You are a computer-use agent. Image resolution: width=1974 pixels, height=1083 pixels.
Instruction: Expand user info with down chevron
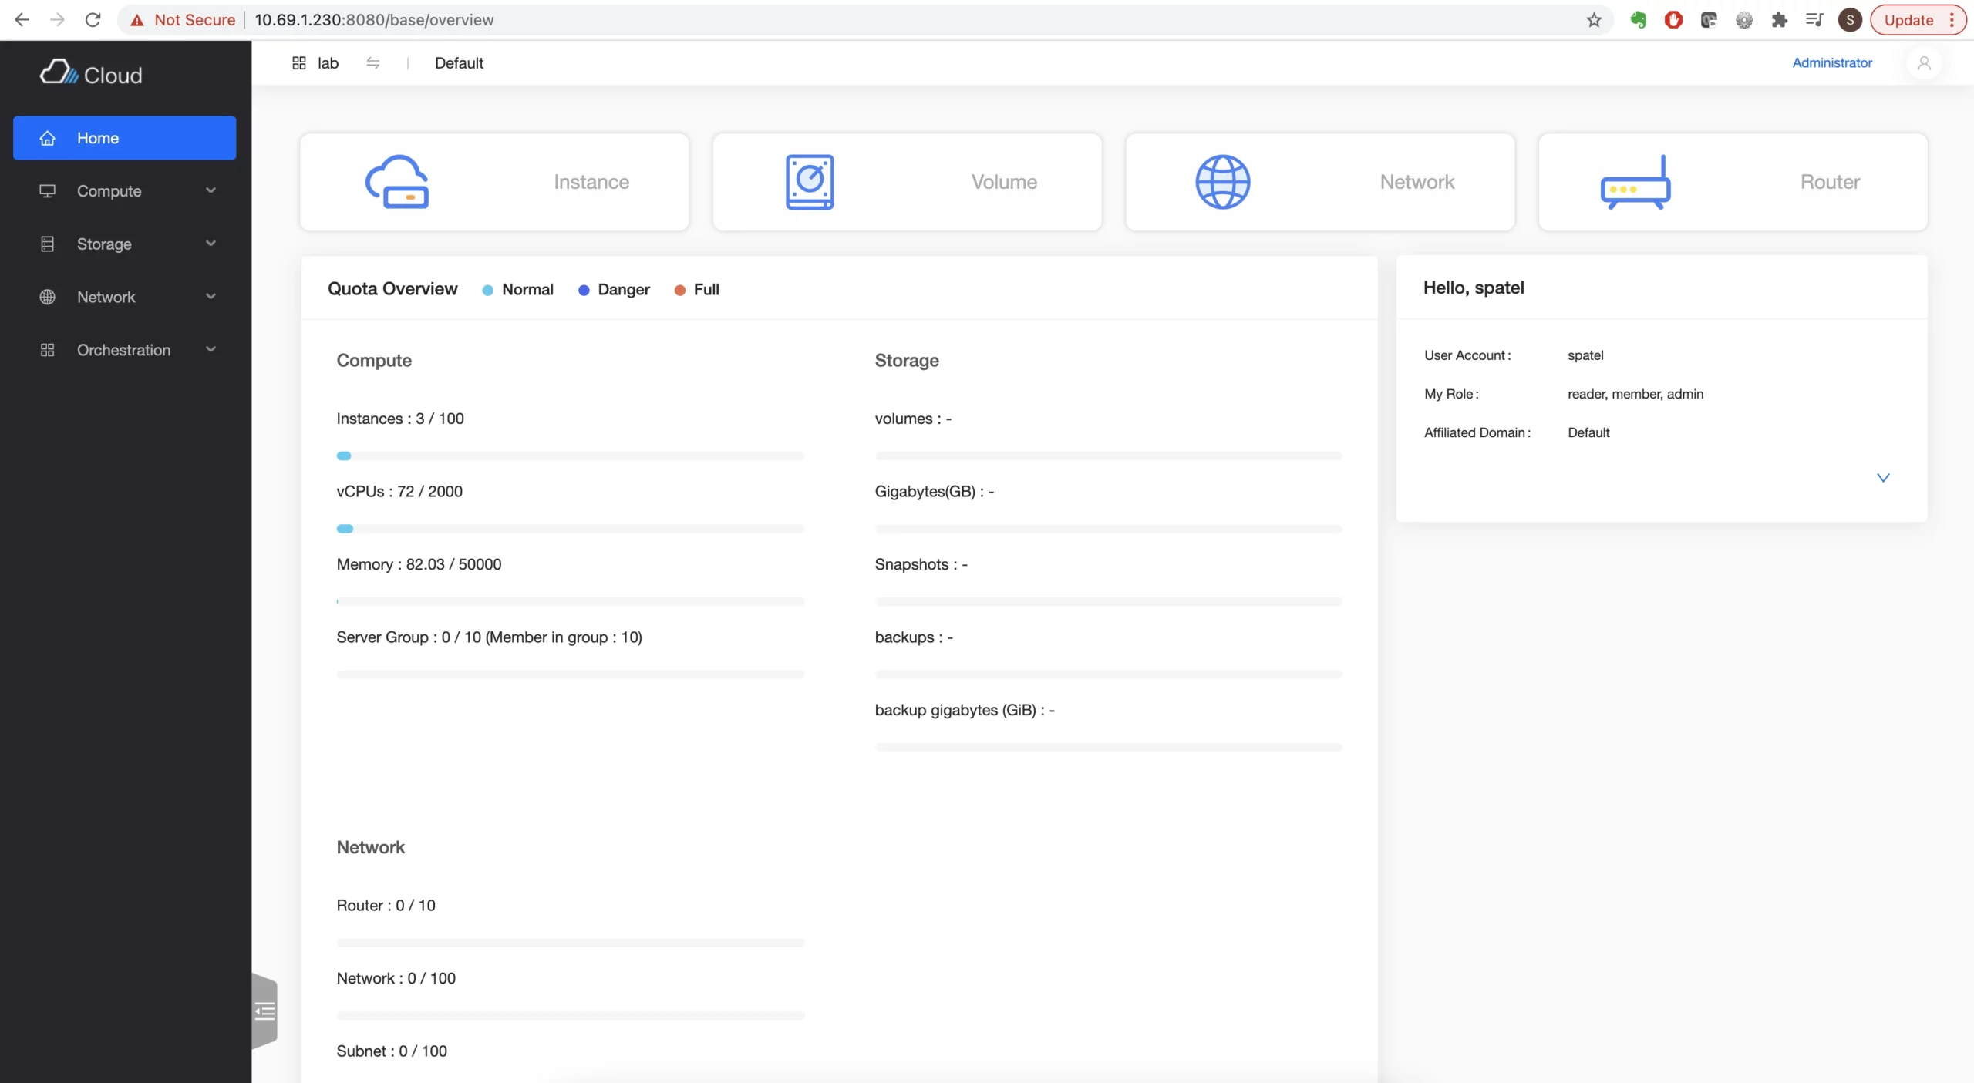tap(1882, 478)
